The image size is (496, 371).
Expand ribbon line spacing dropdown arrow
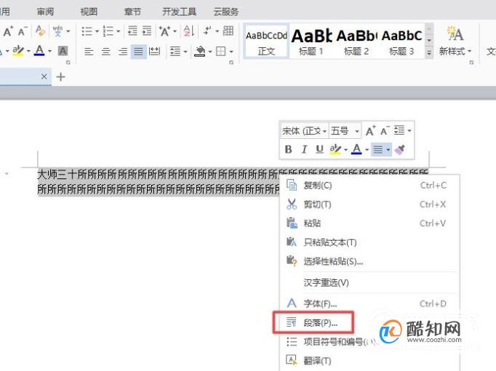pos(185,51)
